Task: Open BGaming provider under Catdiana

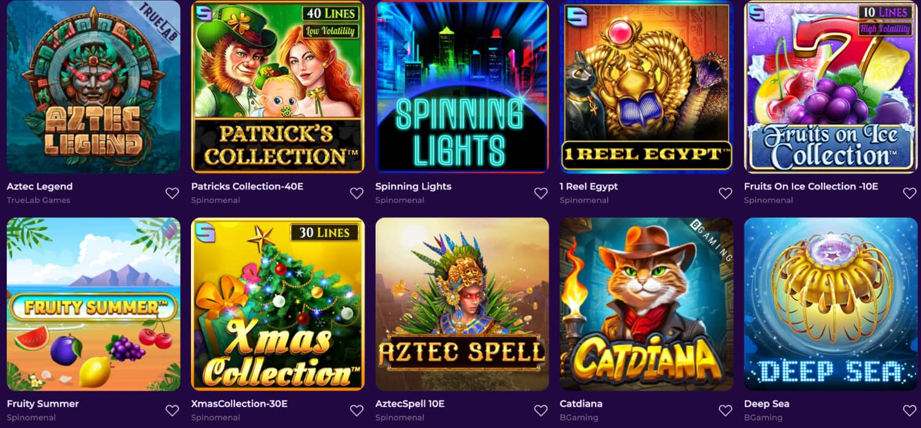Action: [579, 418]
